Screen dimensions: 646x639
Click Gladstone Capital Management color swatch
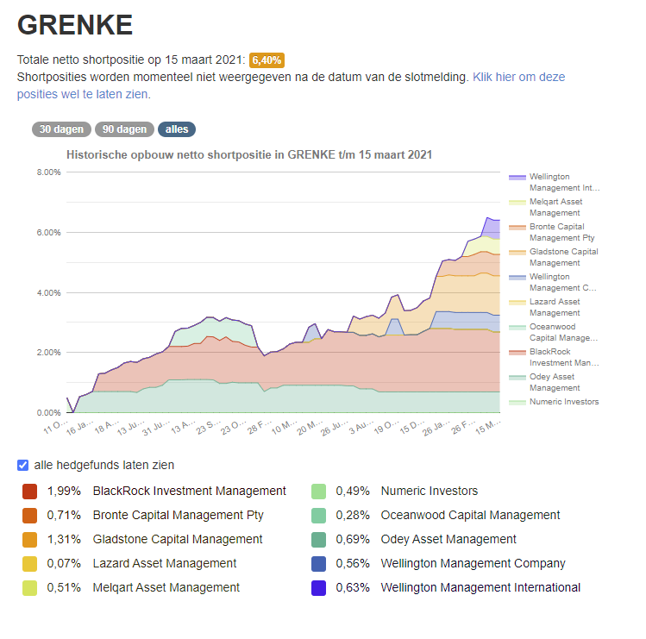point(29,539)
